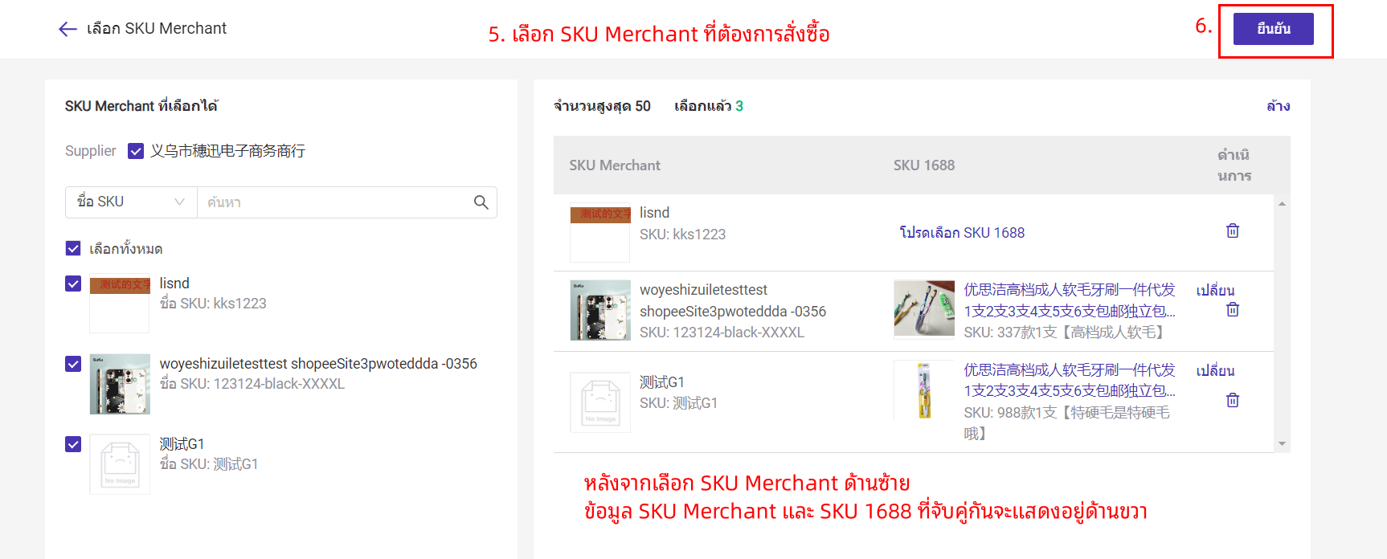Click the scroll down arrow of the table
Viewport: 1387px width, 559px height.
(x=1282, y=443)
